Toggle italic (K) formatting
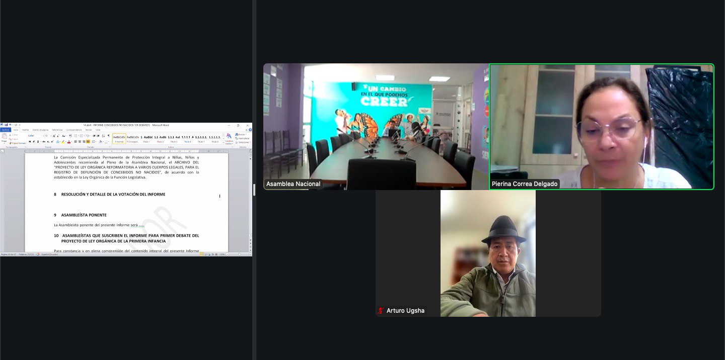 34,142
